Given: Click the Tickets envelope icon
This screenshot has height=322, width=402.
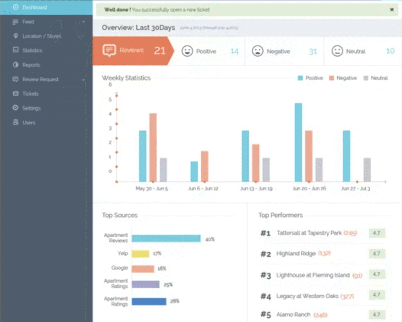Looking at the screenshot, I should (15, 94).
